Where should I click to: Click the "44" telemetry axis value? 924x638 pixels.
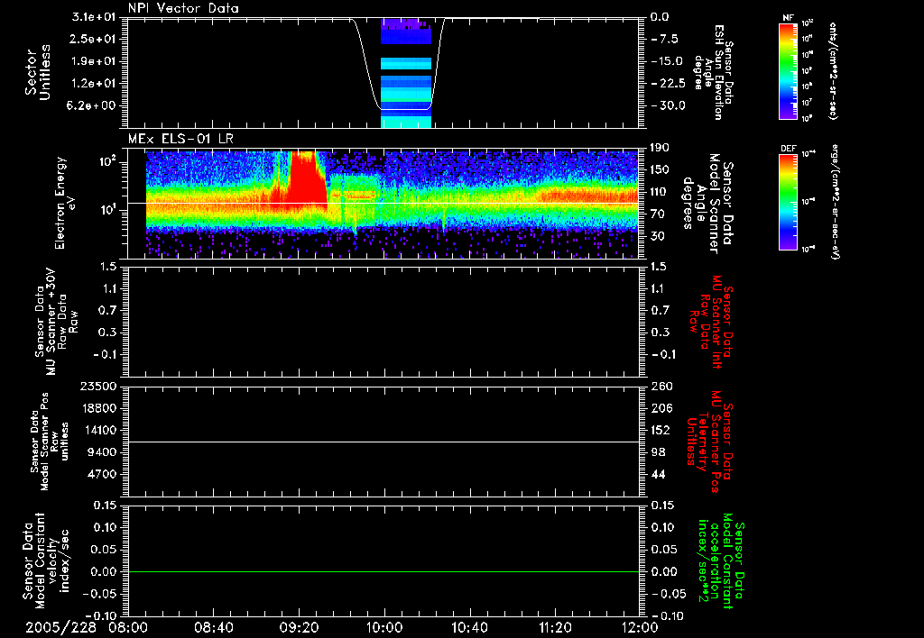(x=658, y=474)
